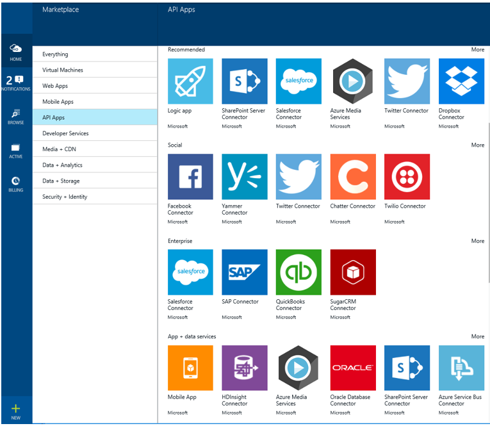
Task: Select the Chatter Connector icon
Action: click(353, 177)
